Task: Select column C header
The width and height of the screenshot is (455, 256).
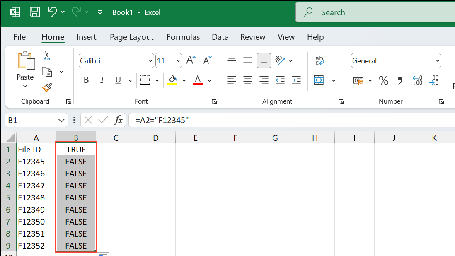Action: 116,138
